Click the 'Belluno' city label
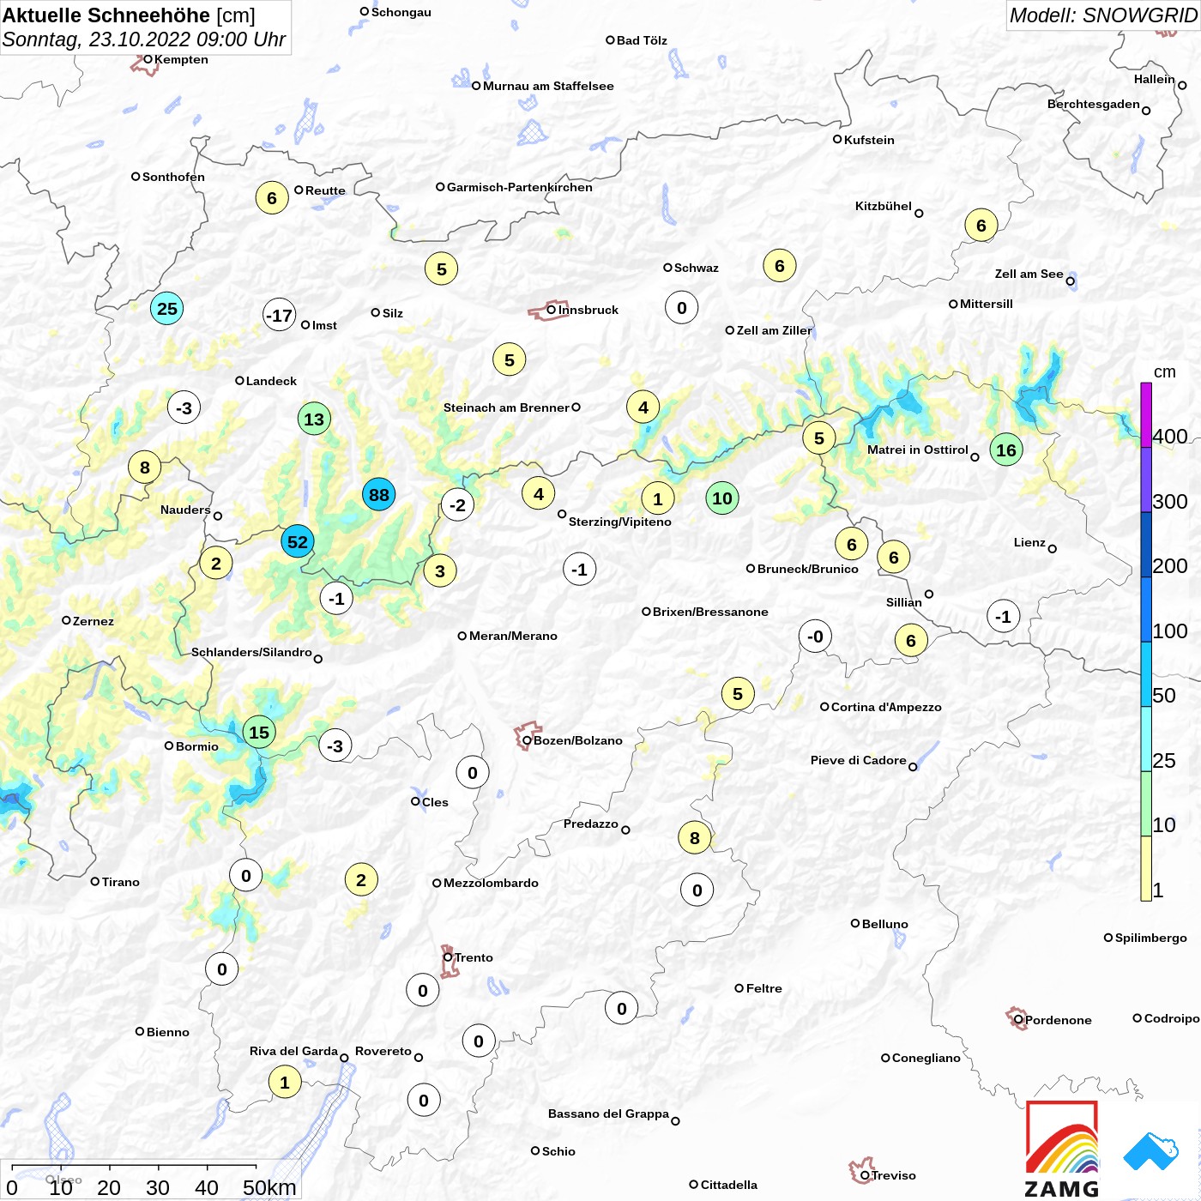The image size is (1201, 1201). point(885,924)
